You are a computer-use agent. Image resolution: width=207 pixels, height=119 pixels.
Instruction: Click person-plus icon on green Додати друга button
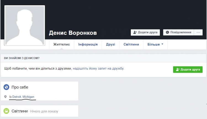177,70
